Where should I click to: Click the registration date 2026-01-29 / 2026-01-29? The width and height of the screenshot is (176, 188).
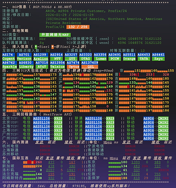pyautogui.click(x=70, y=15)
